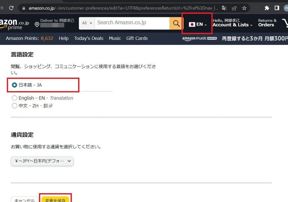This screenshot has height=202, width=288.
Task: Open Help in navigation bar
Action: pyautogui.click(x=63, y=38)
